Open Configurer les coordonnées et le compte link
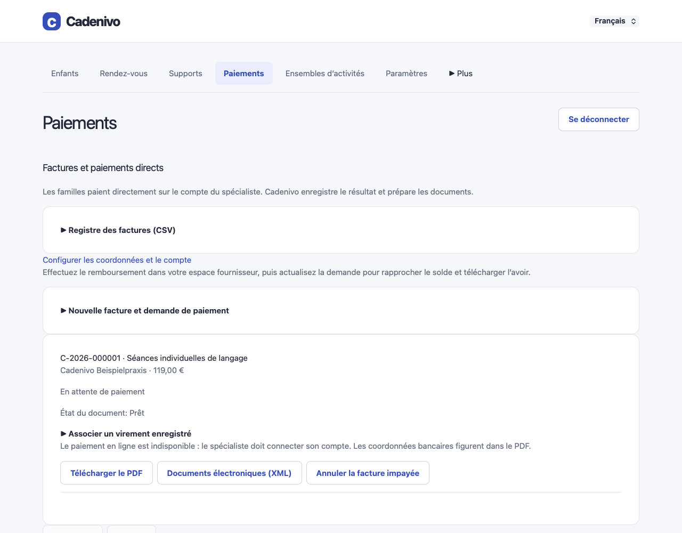682x533 pixels. (x=117, y=260)
